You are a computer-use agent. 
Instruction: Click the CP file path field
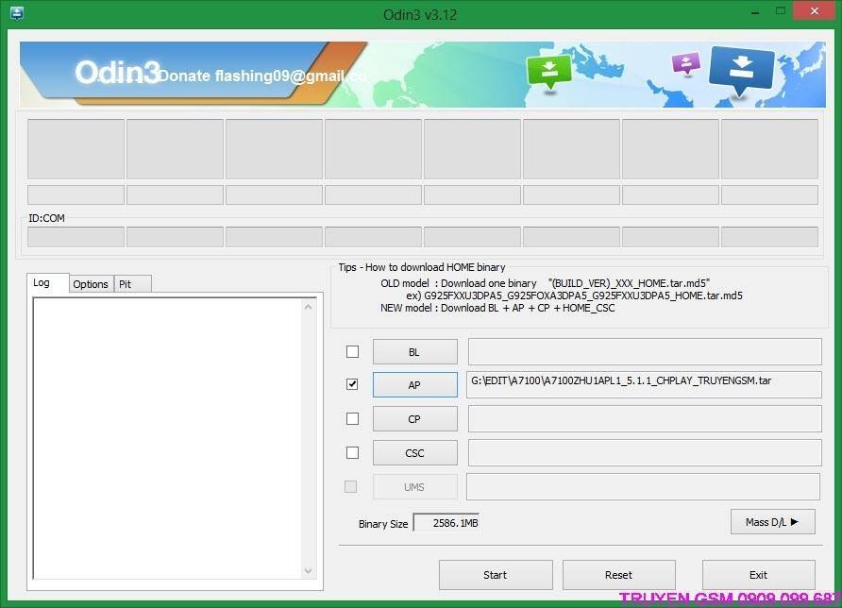click(x=645, y=419)
